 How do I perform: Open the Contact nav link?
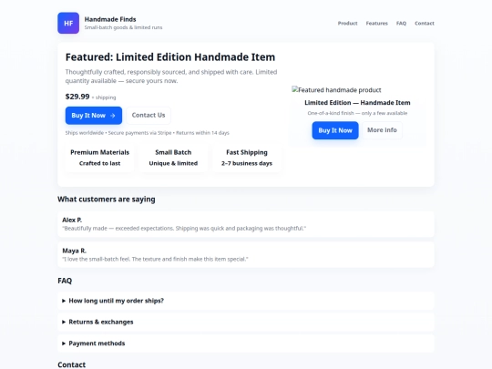(x=425, y=23)
